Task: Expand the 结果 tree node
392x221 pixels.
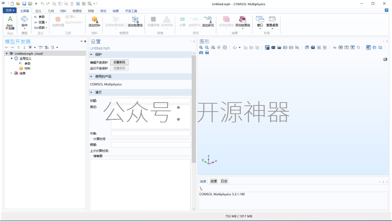Action: [x=11, y=73]
